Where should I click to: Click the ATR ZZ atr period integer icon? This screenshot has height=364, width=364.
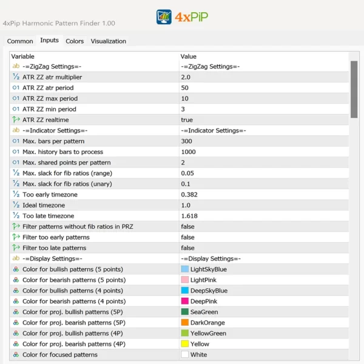[16, 88]
